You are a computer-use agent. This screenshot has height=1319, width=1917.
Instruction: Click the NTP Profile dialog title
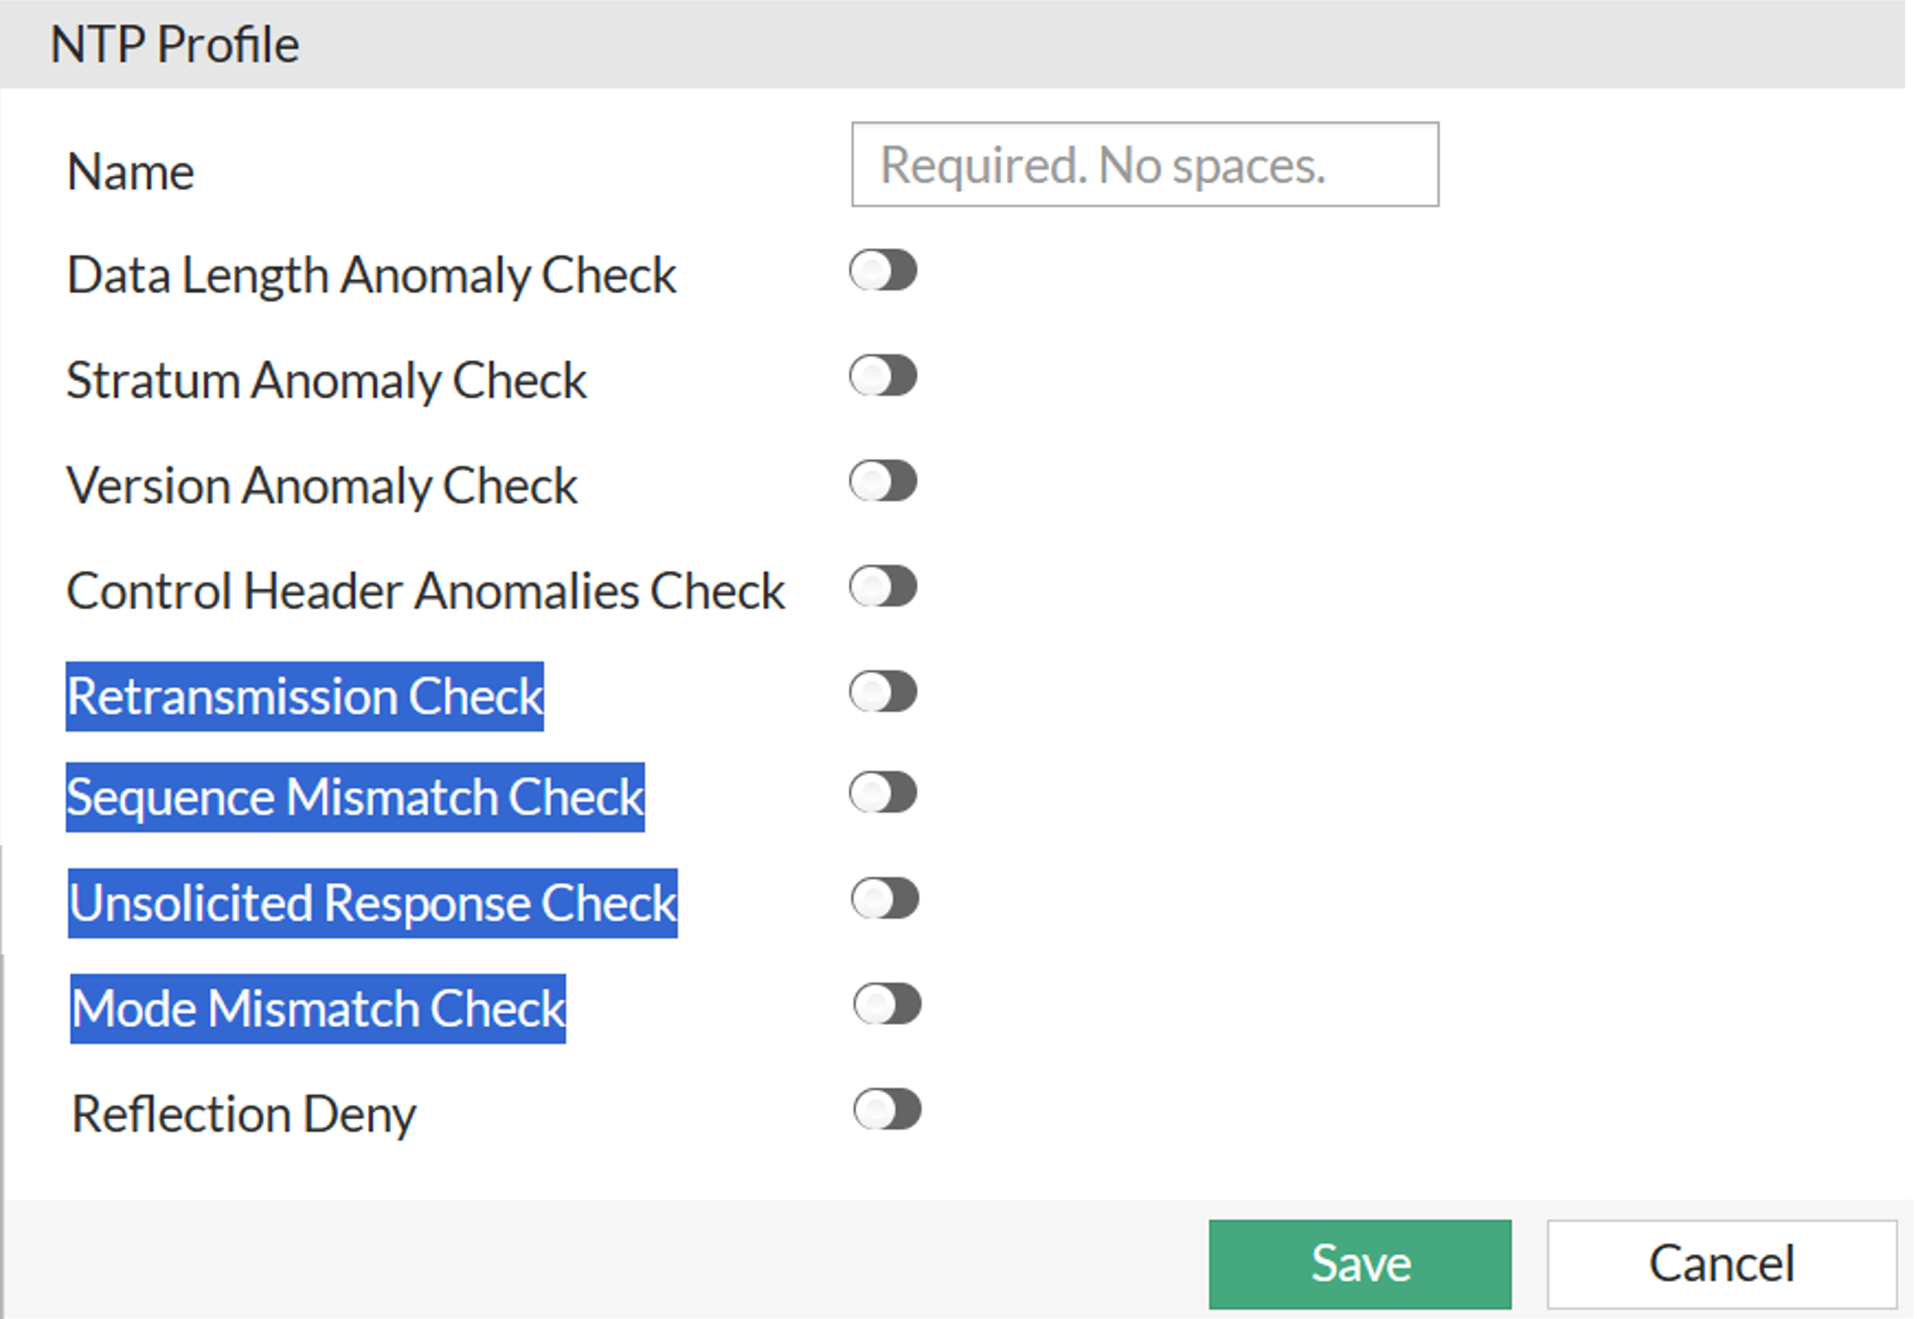(x=174, y=45)
